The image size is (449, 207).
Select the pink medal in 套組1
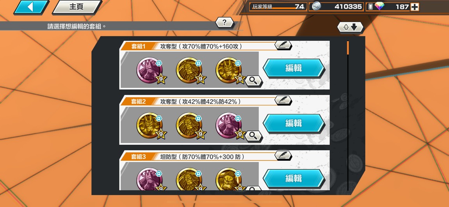click(x=150, y=70)
